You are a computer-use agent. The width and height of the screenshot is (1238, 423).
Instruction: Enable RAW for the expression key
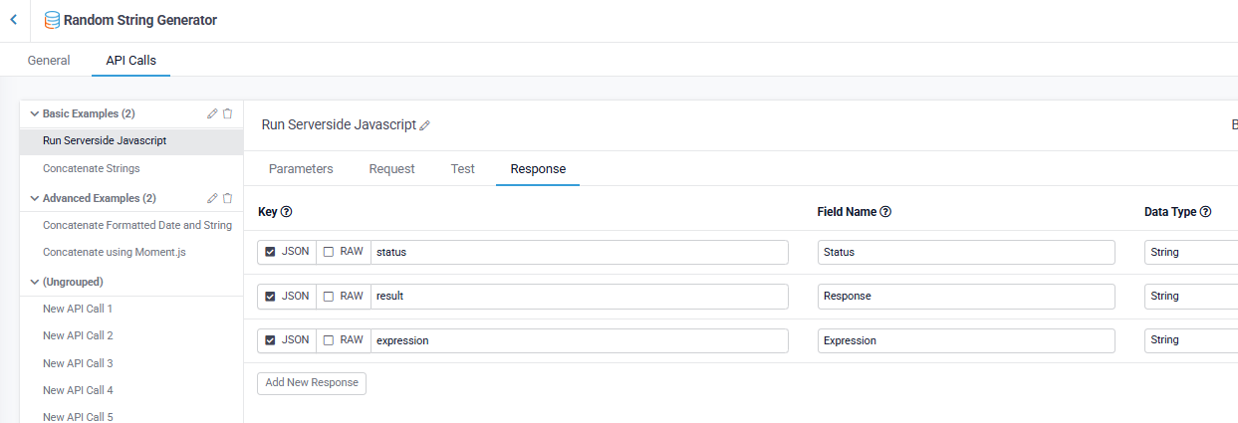point(329,340)
